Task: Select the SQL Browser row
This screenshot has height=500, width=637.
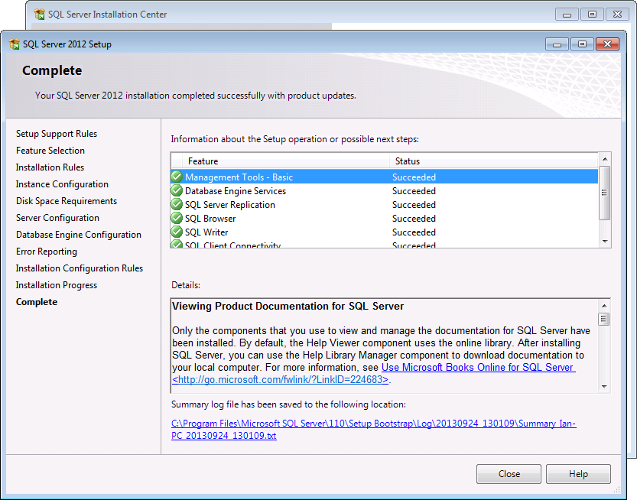Action: point(385,219)
